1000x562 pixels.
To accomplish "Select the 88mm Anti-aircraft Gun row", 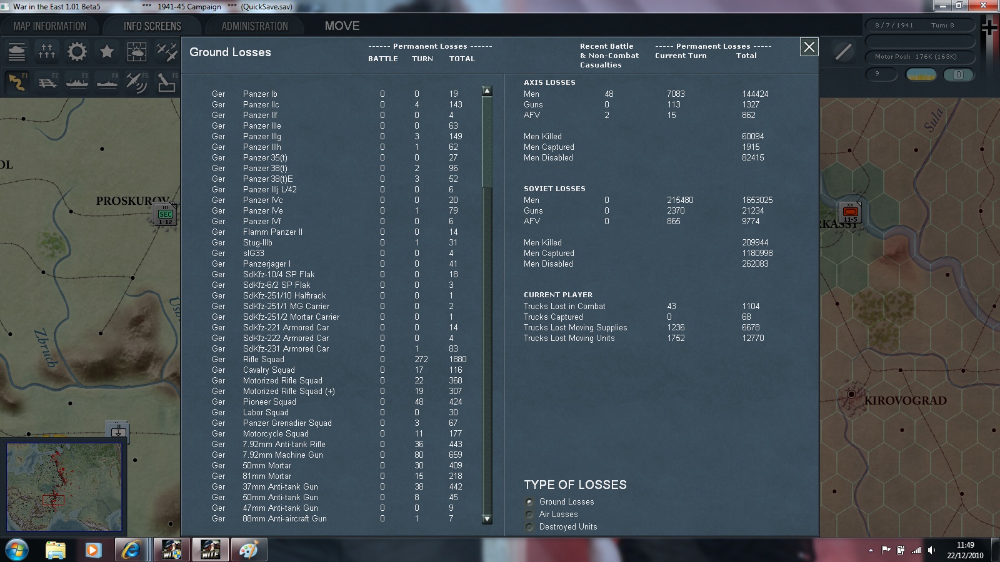I will (x=341, y=519).
